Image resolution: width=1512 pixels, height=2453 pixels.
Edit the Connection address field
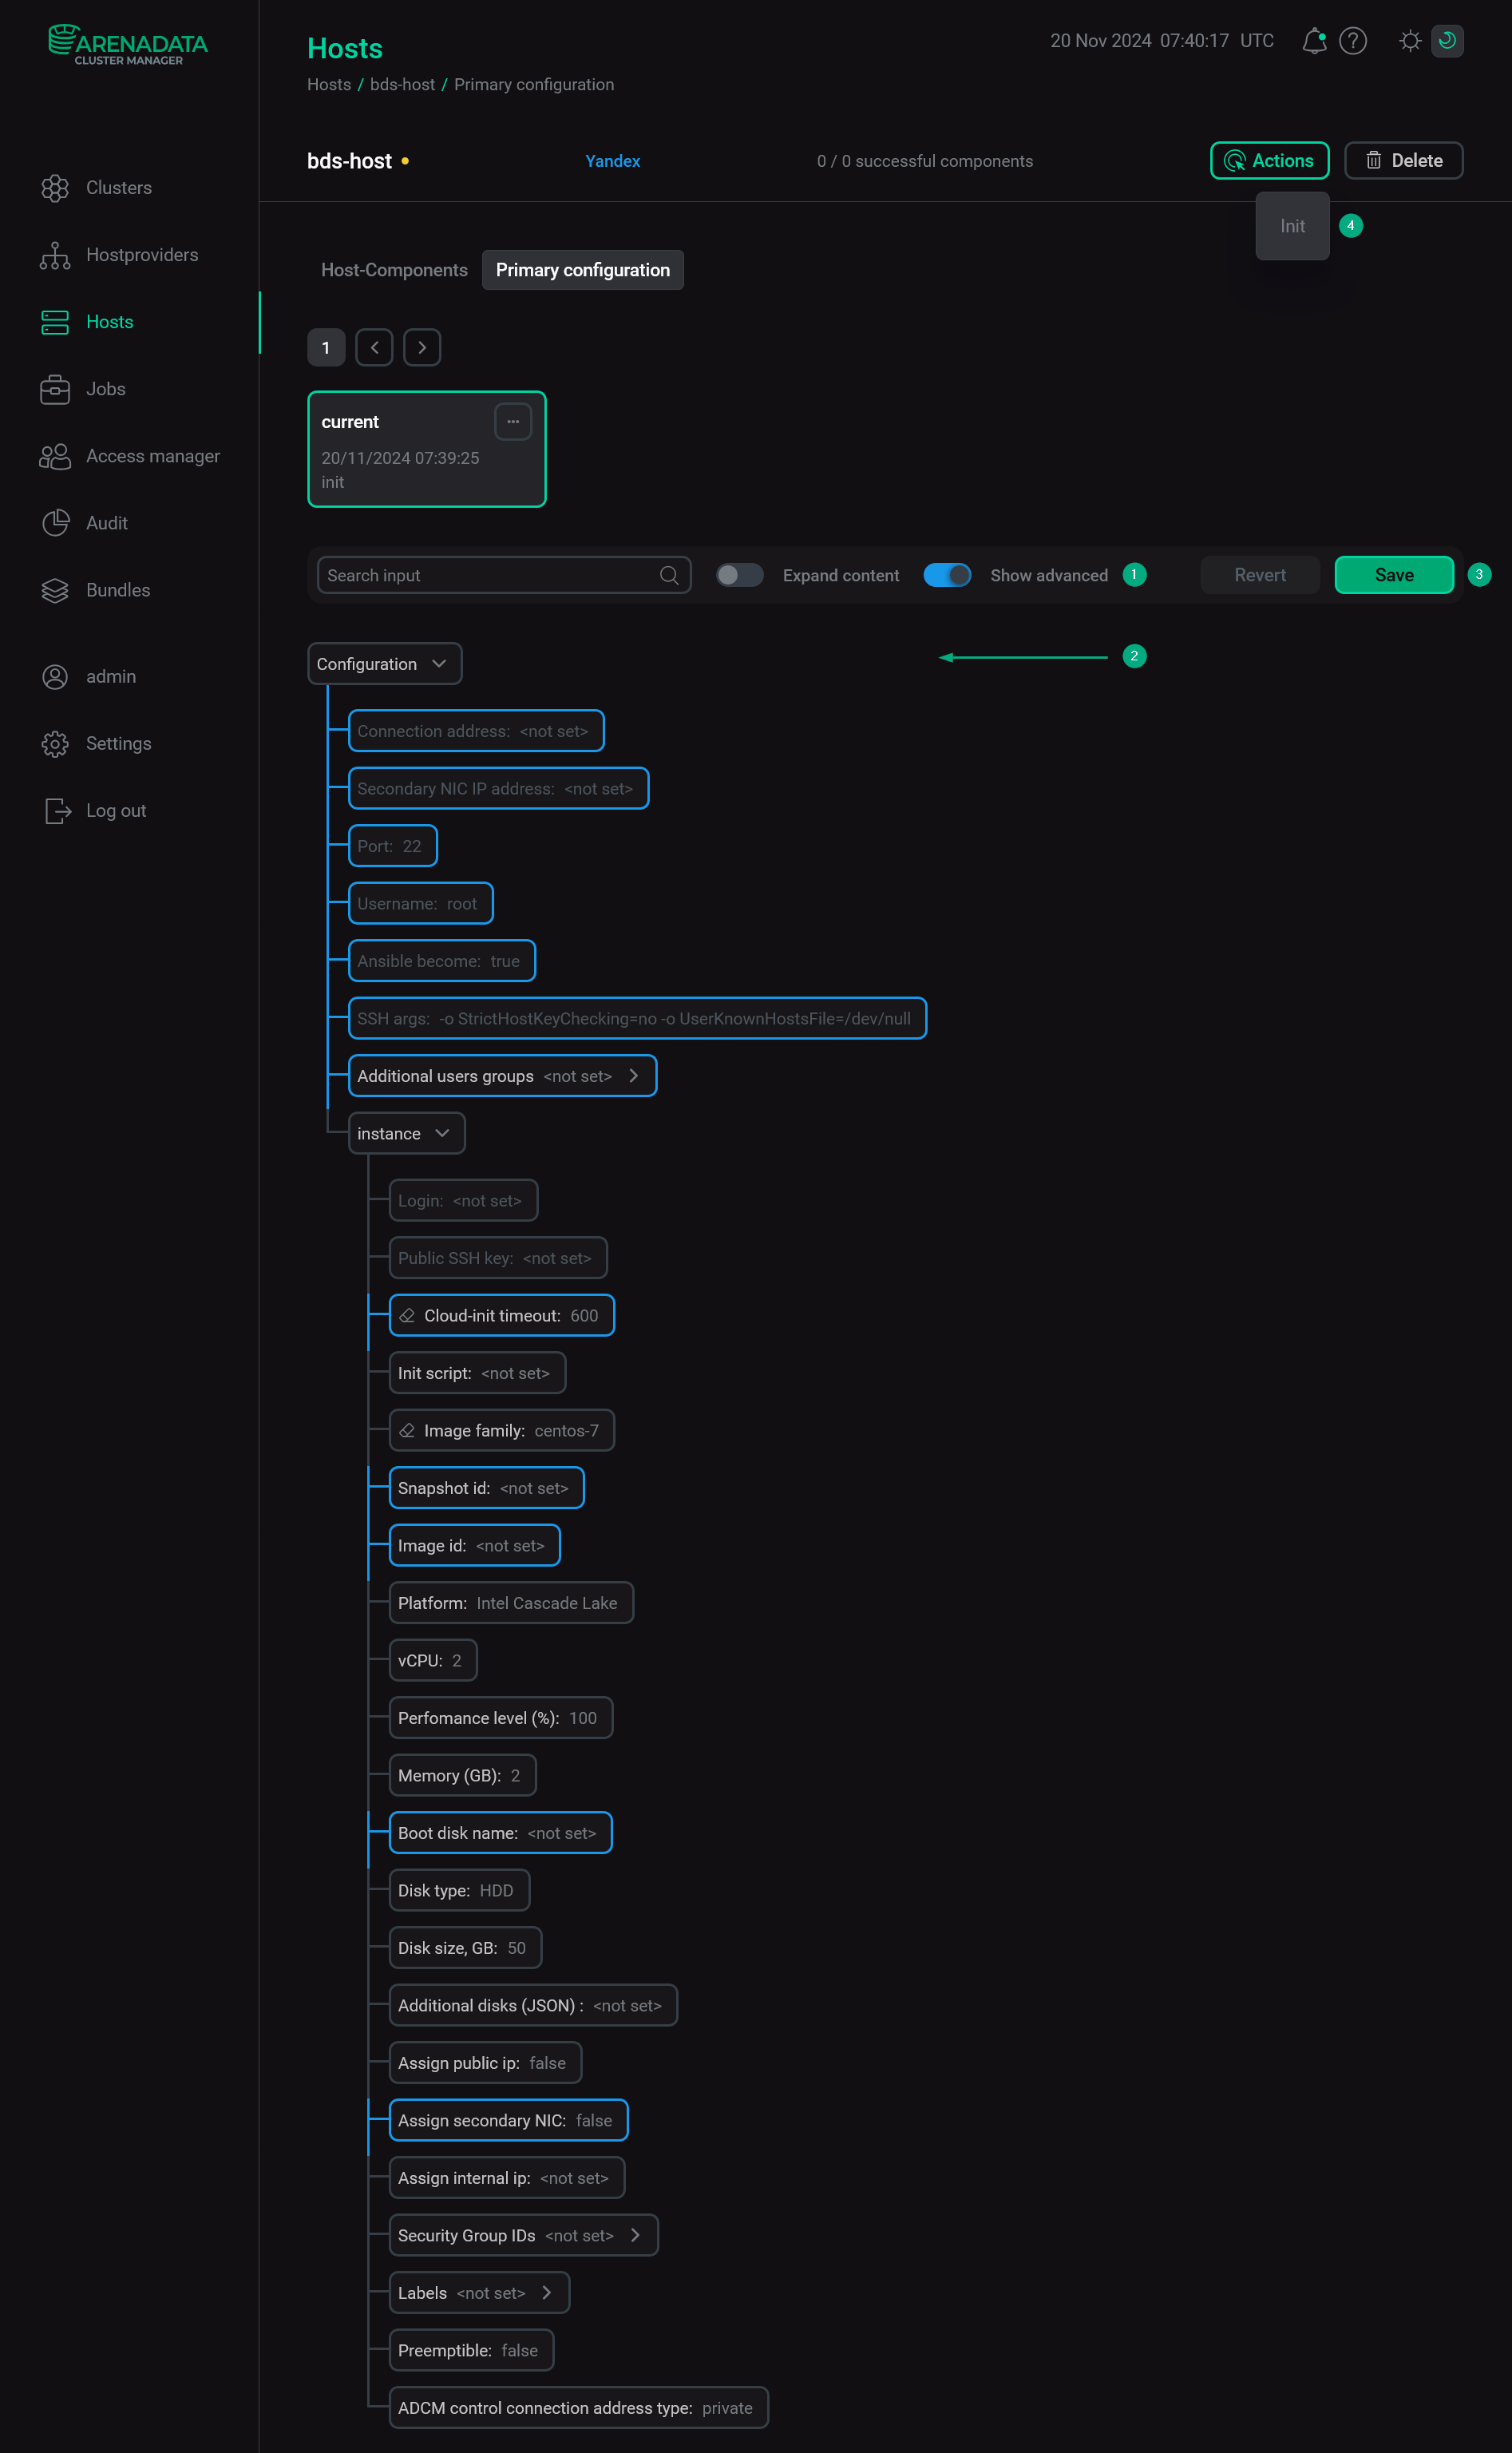click(x=476, y=731)
